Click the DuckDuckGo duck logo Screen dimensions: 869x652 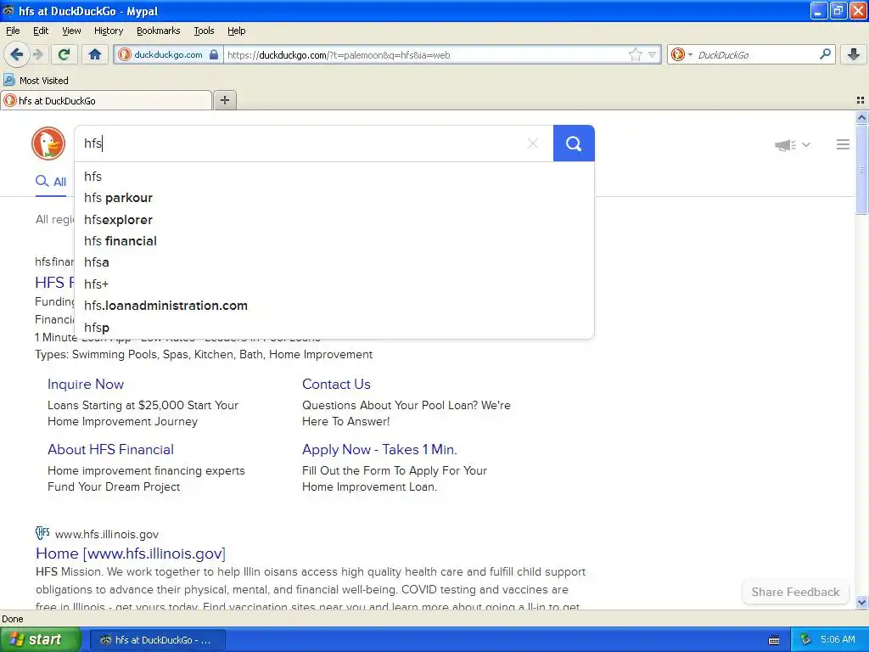coord(48,143)
